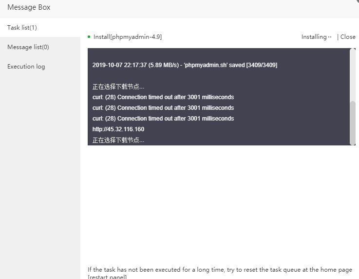Click the first curl timeout message
The height and width of the screenshot is (279, 359).
(163, 97)
